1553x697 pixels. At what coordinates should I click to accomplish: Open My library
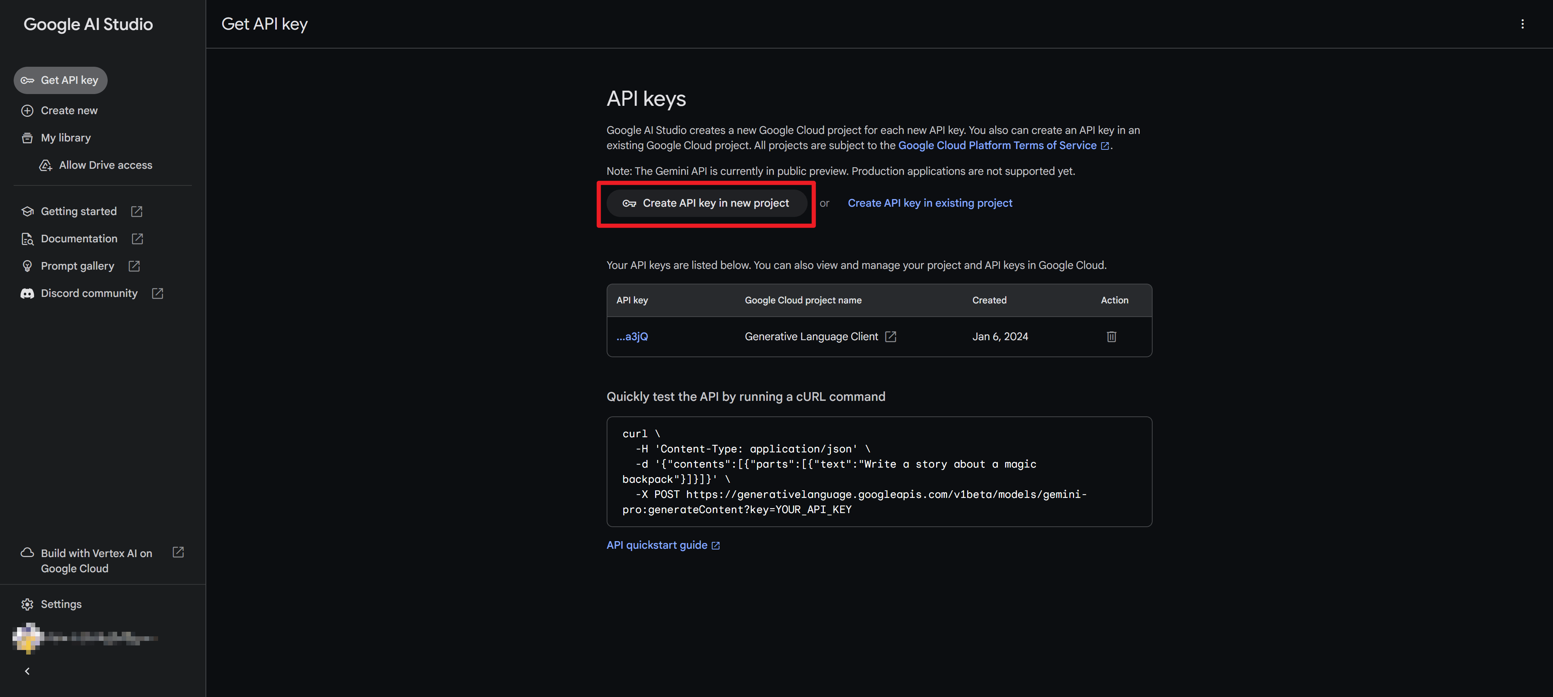pyautogui.click(x=65, y=138)
